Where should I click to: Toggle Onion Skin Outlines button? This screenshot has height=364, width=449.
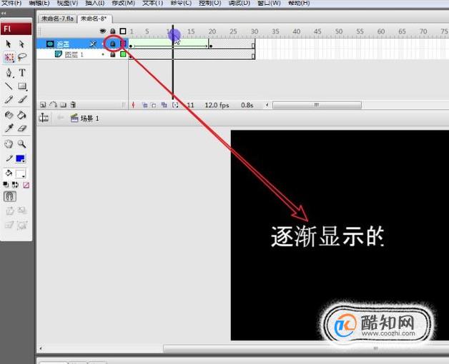[x=154, y=105]
